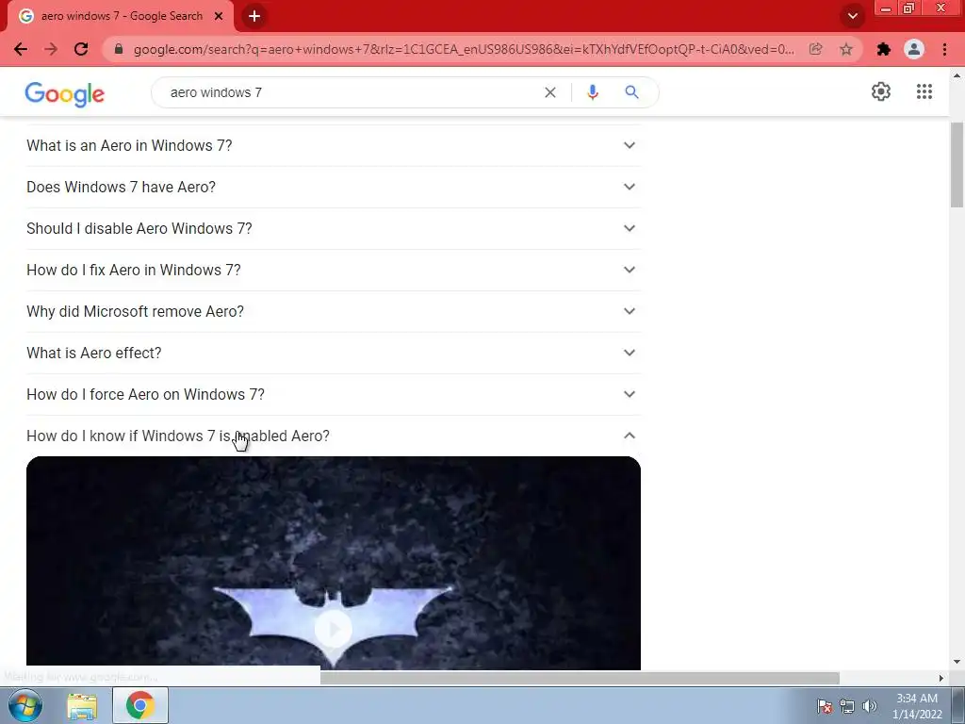Open the Google apps grid
The height and width of the screenshot is (724, 965).
[x=924, y=91]
